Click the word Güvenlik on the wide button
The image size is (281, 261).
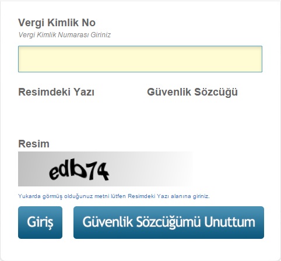tap(108, 222)
